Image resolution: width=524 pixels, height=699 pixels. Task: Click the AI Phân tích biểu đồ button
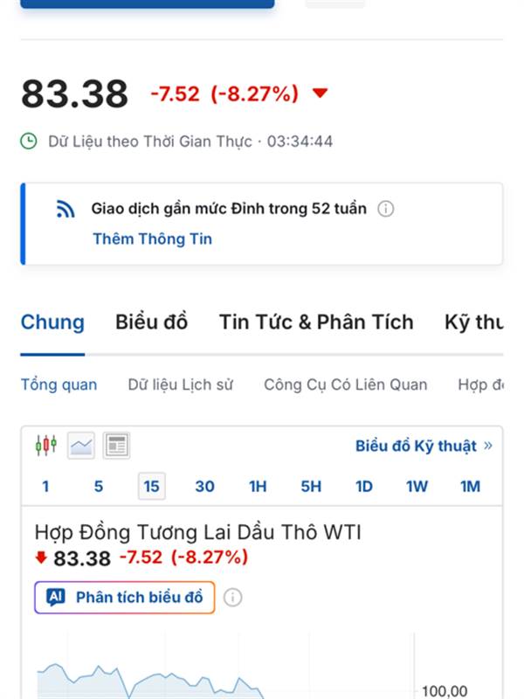coord(125,598)
